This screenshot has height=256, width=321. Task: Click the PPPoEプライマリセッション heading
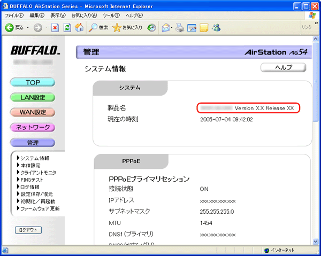149,179
